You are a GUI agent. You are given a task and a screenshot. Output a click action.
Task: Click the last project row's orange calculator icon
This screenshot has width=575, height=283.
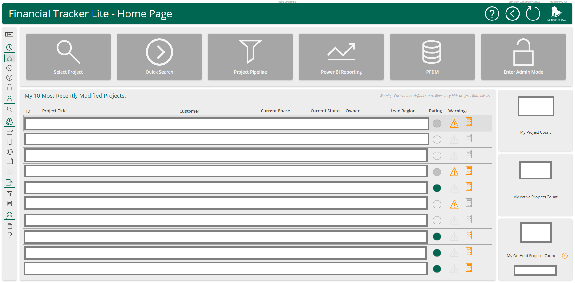tap(469, 267)
